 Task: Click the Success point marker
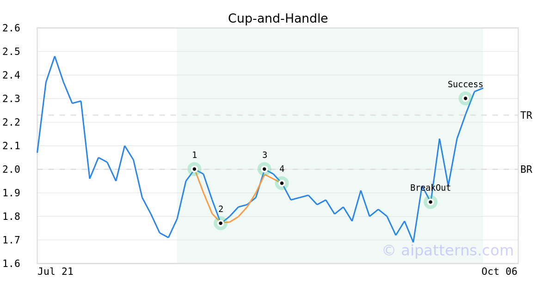465,98
